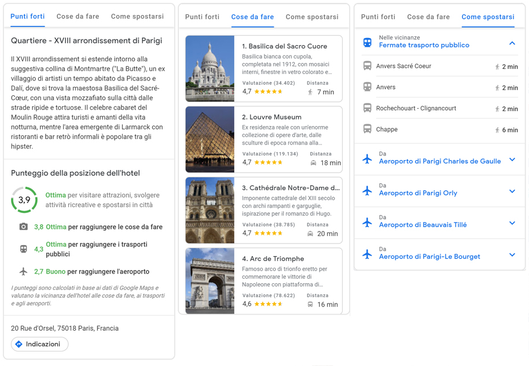
Task: Open the Cathédrale Notre-Dame photo
Action: [x=210, y=210]
